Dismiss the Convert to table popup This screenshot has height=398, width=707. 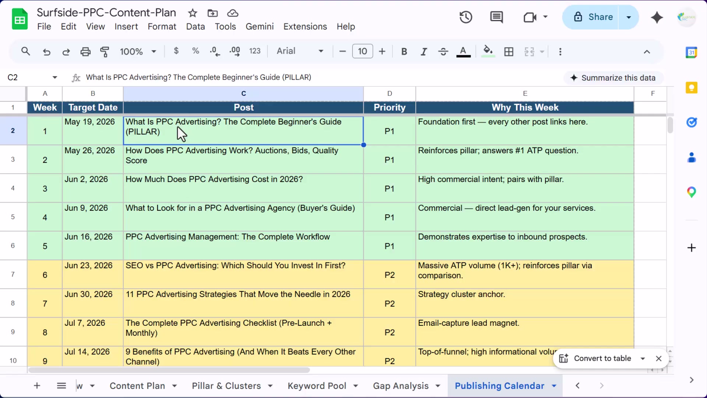click(x=659, y=359)
